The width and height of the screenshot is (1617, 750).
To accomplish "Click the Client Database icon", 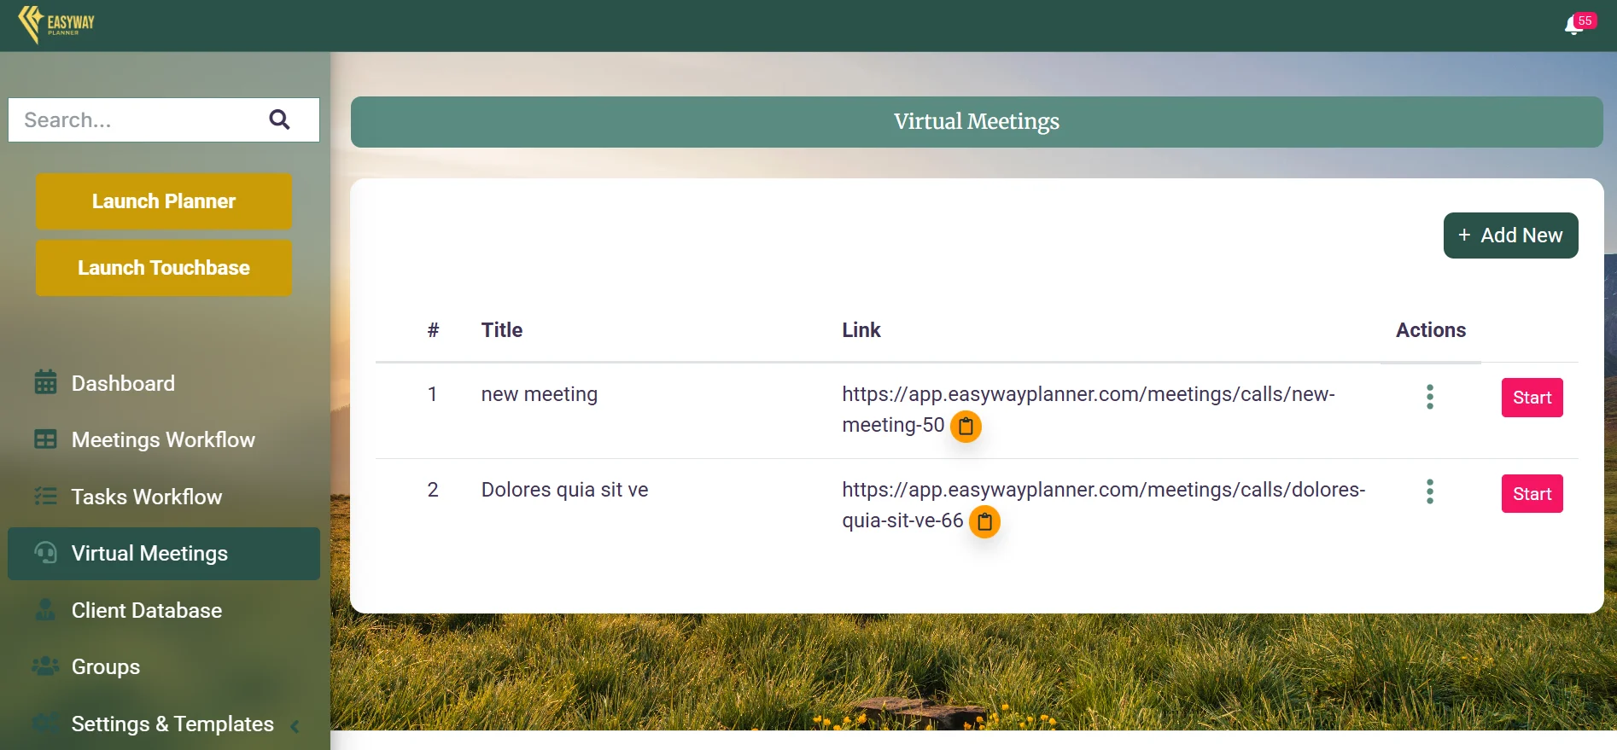I will pos(45,610).
